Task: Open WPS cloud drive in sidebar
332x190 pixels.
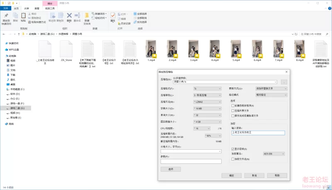Action: [12, 49]
